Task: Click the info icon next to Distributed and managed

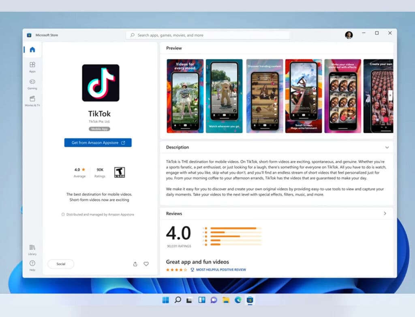Action: (x=63, y=215)
